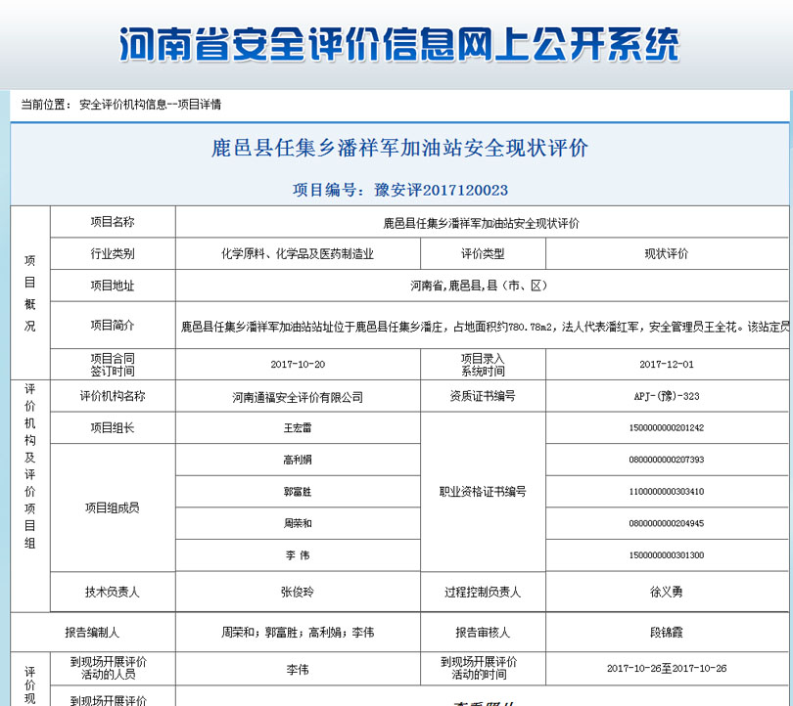The height and width of the screenshot is (706, 793).
Task: Select process controller 徐义勇
Action: point(666,592)
